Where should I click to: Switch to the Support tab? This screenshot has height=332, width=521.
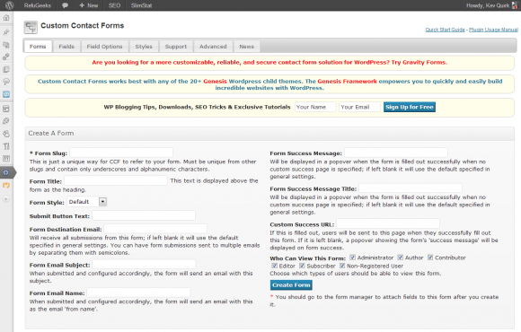[176, 47]
